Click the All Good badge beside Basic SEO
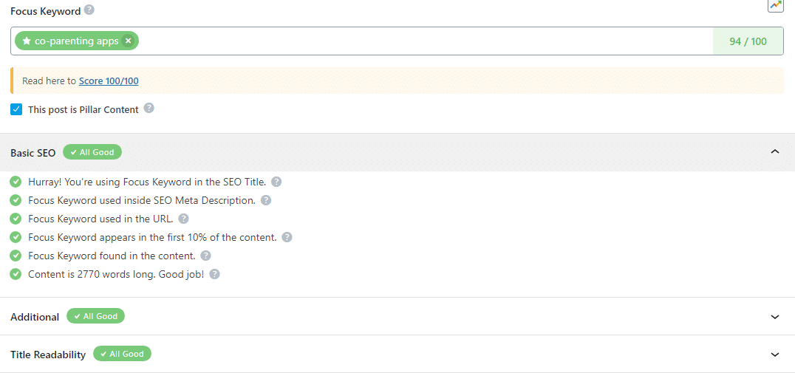This screenshot has width=795, height=373. pyautogui.click(x=92, y=152)
